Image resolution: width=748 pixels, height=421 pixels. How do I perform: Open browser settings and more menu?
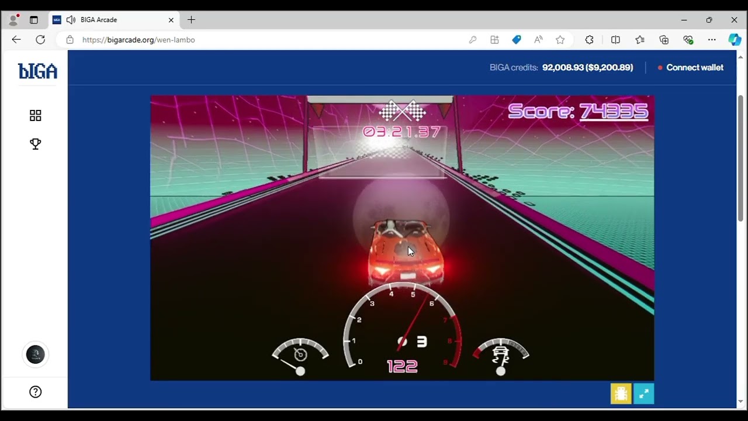pos(712,40)
